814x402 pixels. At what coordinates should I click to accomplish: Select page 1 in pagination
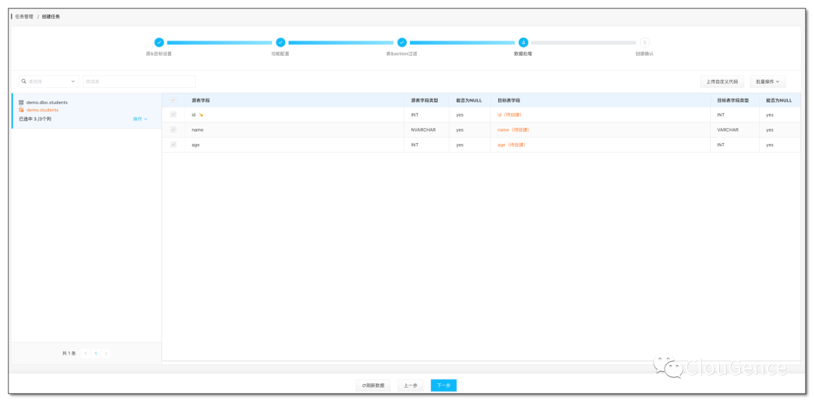96,353
